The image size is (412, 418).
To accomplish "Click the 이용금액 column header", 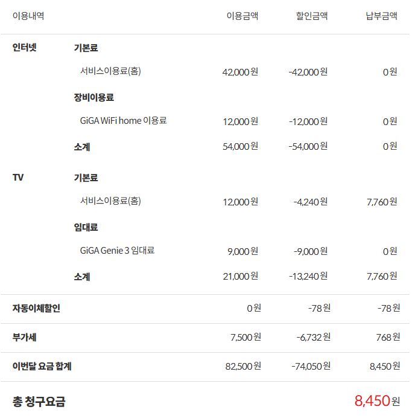I will pos(242,16).
